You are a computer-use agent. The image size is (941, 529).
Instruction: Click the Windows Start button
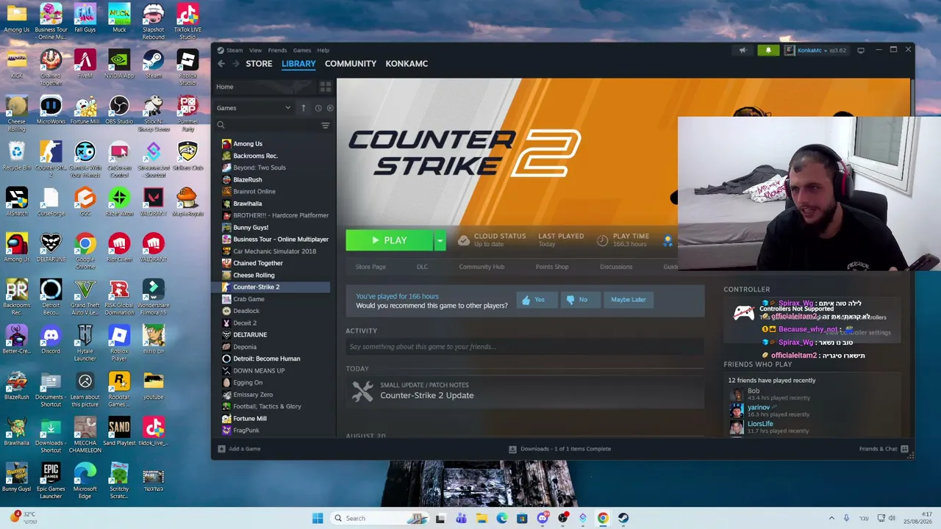coord(318,518)
